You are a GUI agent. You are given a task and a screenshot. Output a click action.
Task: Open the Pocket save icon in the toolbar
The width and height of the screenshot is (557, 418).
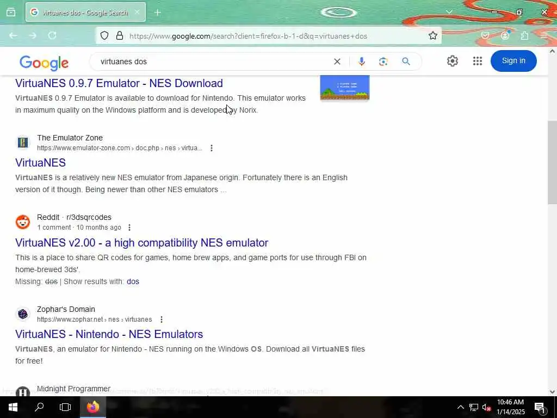pos(485,35)
